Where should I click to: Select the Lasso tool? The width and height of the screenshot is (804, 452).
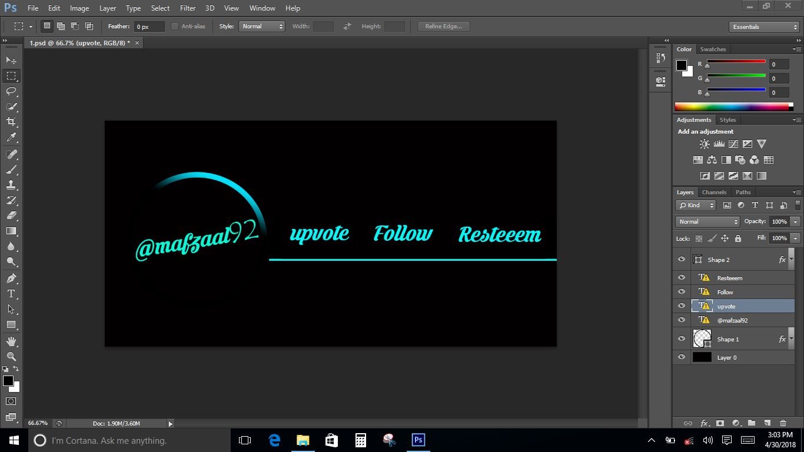[11, 91]
